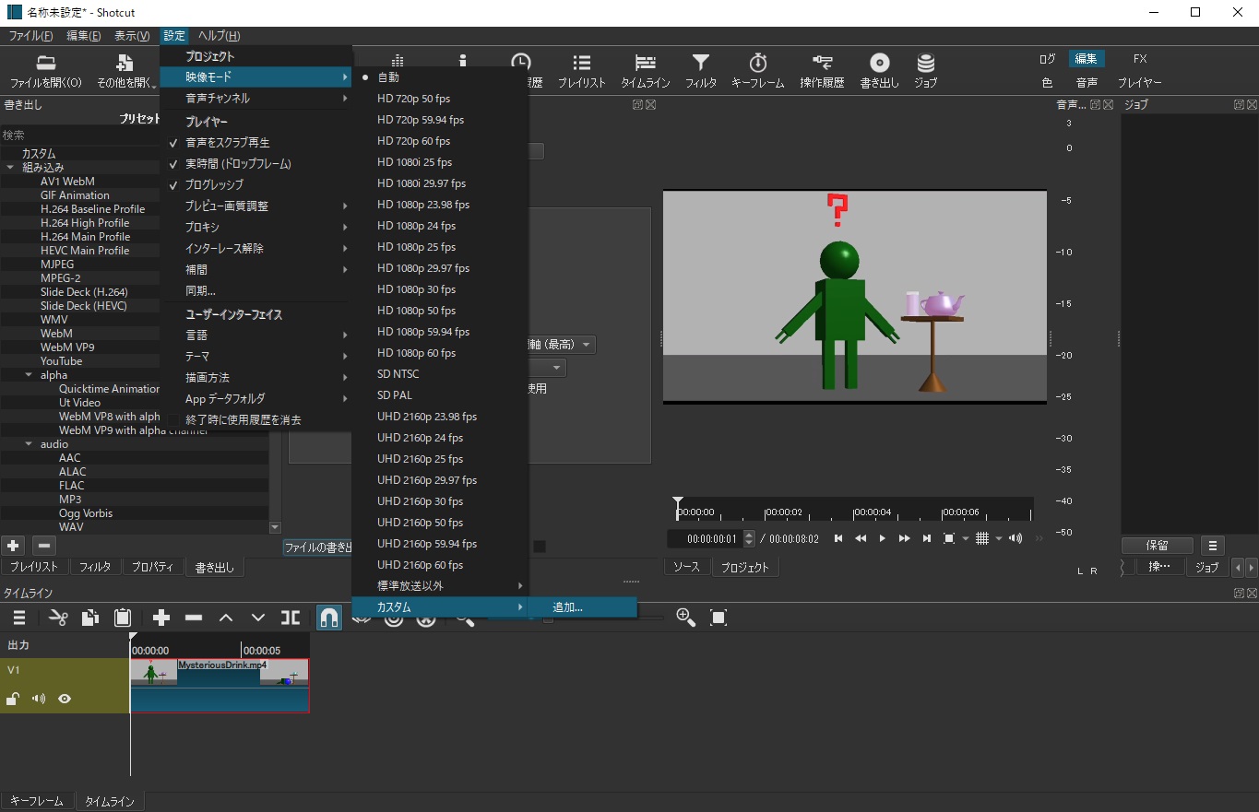This screenshot has height=812, width=1259.
Task: Click the timeline Lift up-arrow icon
Action: (x=226, y=618)
